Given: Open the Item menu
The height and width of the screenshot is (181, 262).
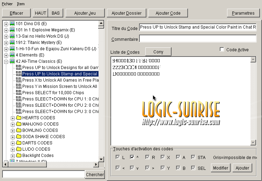Looking at the screenshot, I should [21, 4].
